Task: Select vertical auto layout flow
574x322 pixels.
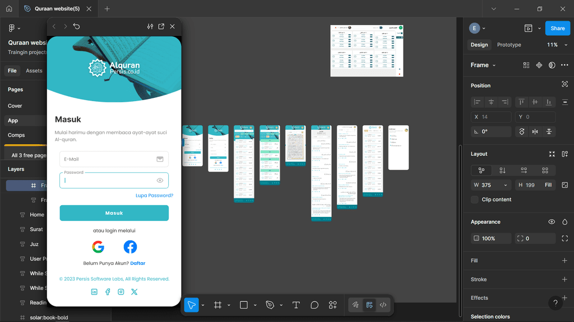Action: 503,171
